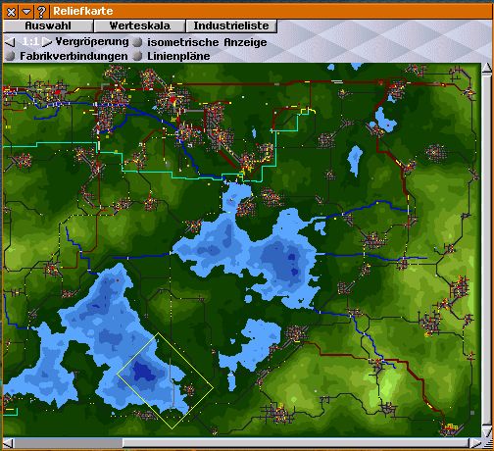The image size is (494, 451).
Task: Click the vertical scrollbar down arrow
Action: [487, 432]
